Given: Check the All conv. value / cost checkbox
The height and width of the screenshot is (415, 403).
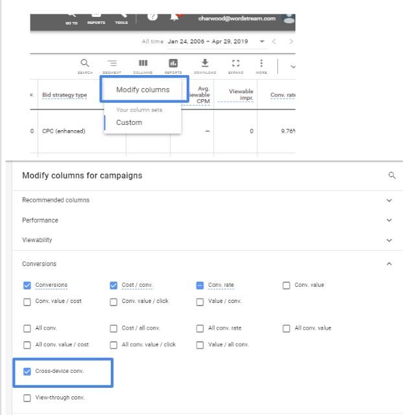Looking at the screenshot, I should click(x=27, y=345).
